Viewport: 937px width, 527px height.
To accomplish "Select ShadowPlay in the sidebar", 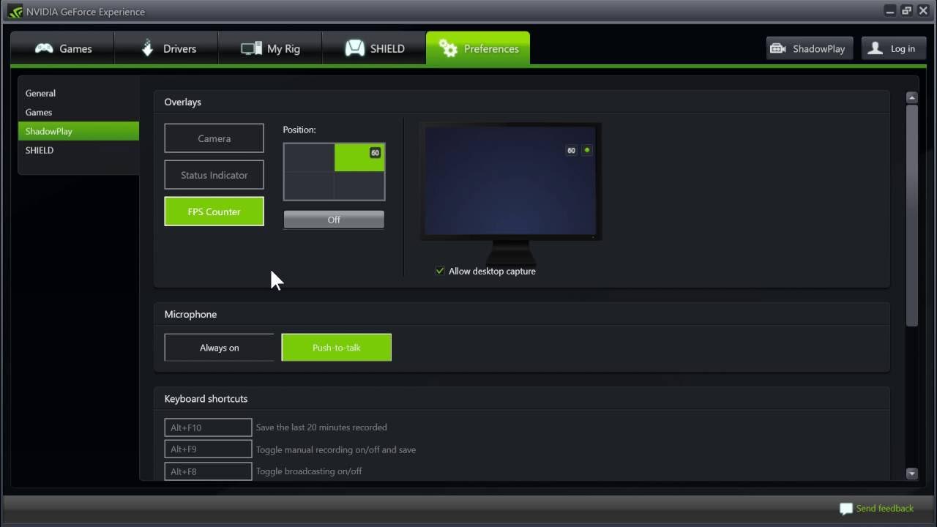I will [x=78, y=131].
